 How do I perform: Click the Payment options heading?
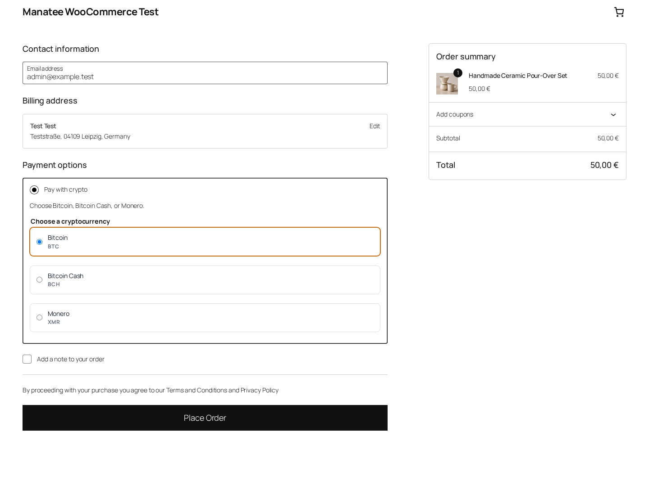coord(55,165)
